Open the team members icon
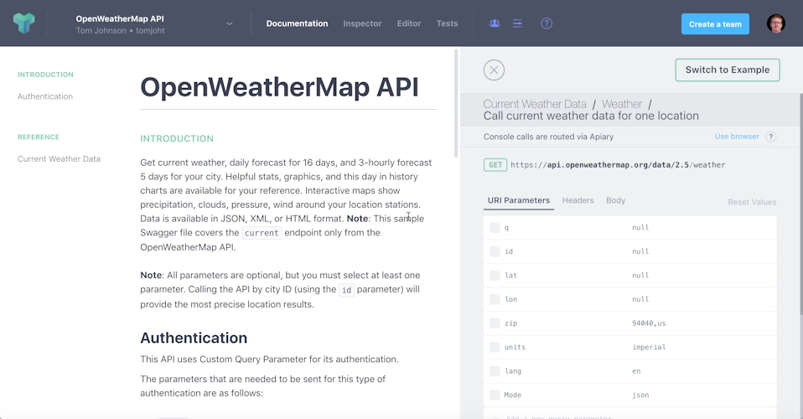Screen dimensions: 803x419 [x=495, y=23]
